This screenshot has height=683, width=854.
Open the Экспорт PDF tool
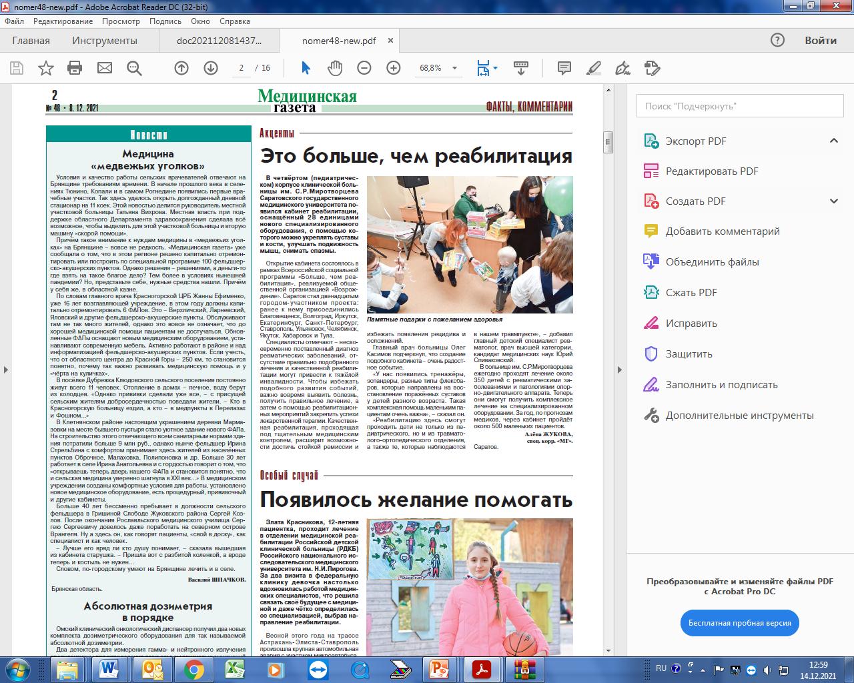(696, 141)
